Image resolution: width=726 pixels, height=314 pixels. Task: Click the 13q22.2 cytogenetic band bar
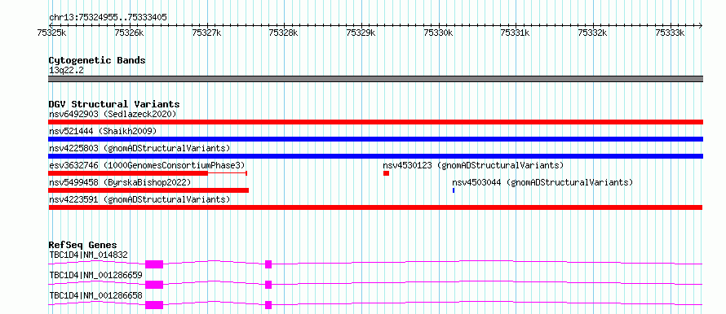pyautogui.click(x=375, y=79)
